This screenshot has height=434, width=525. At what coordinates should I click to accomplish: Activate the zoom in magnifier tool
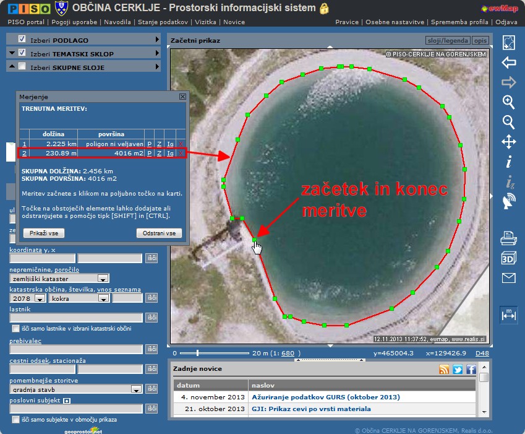click(508, 102)
